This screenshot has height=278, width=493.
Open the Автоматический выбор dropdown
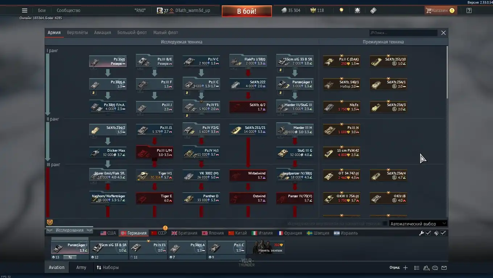[x=418, y=224]
